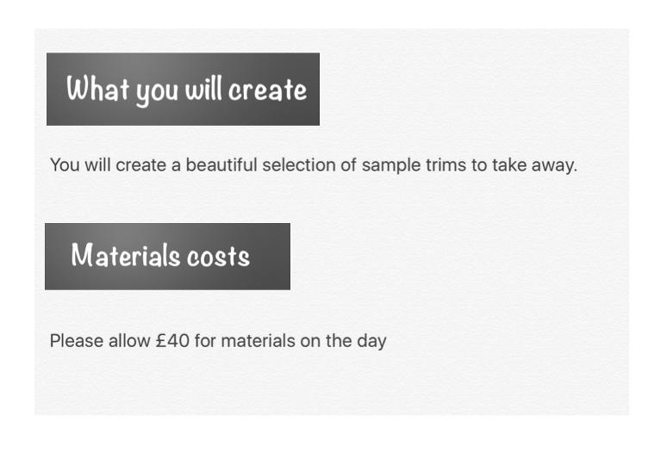This screenshot has width=667, height=453.
Task: Click the "Materials costs" heading banner
Action: [x=167, y=257]
